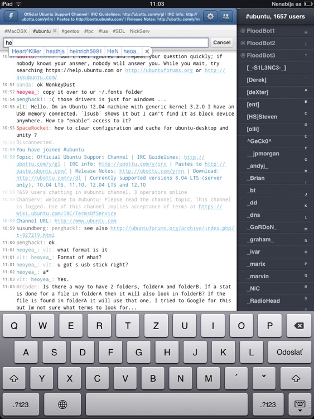Tap heoyea_ nickname at 10:52 message
The height and width of the screenshot is (419, 314).
click(x=26, y=92)
